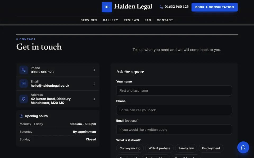Click the map pin icon in Address card

pyautogui.click(x=24, y=99)
